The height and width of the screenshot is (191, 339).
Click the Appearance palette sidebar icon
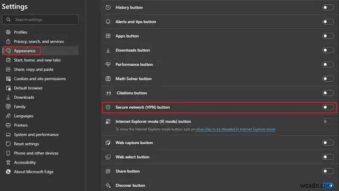pos(8,51)
